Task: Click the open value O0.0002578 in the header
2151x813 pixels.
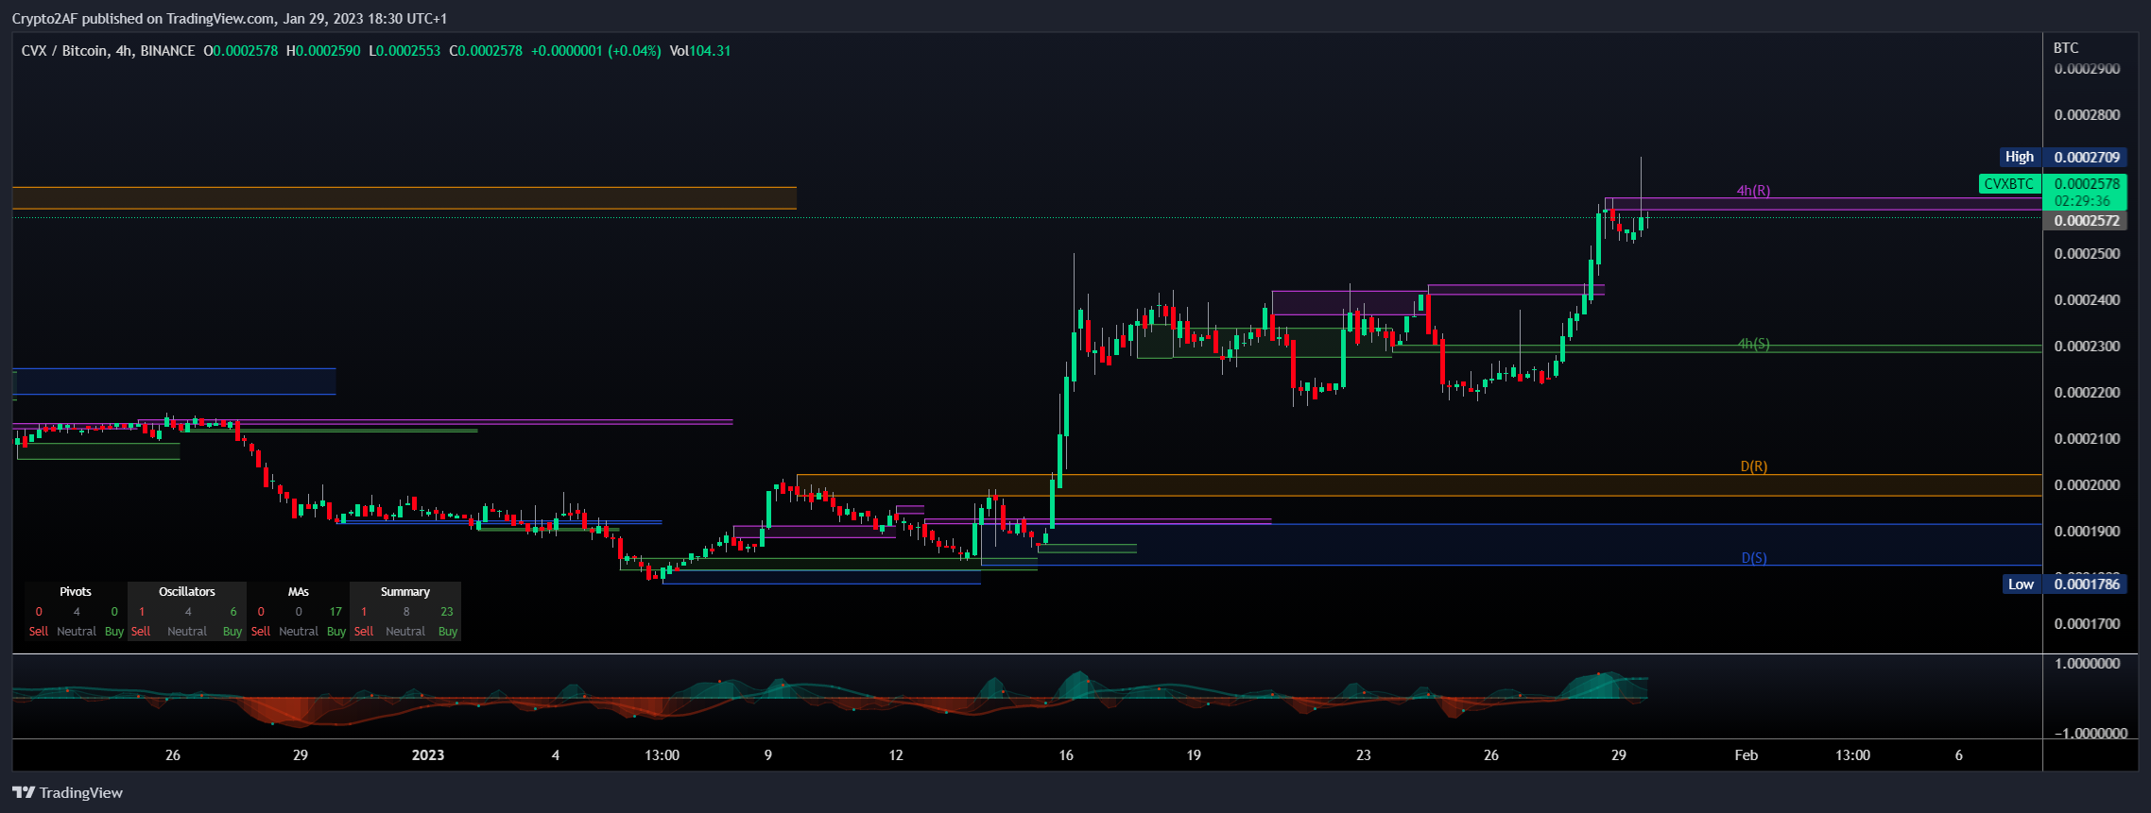Action: 241,51
